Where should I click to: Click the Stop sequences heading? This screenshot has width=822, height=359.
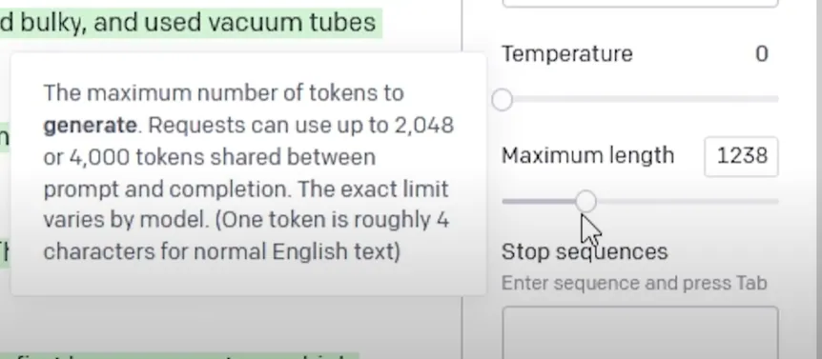coord(585,251)
